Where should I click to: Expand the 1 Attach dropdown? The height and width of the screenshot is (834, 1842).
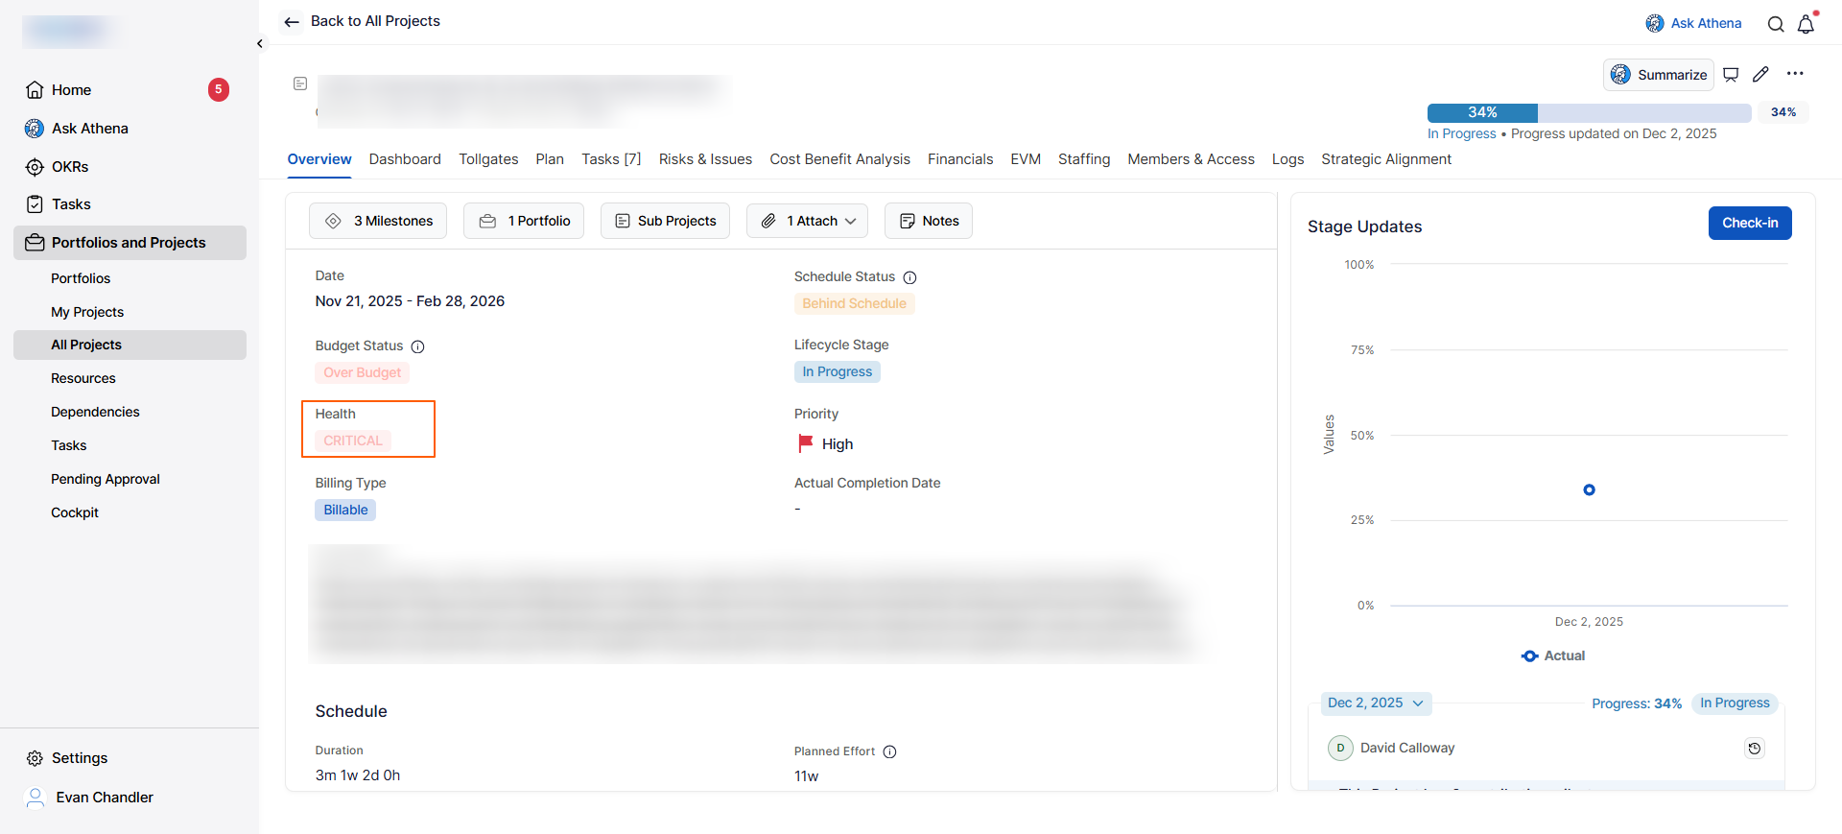(807, 221)
